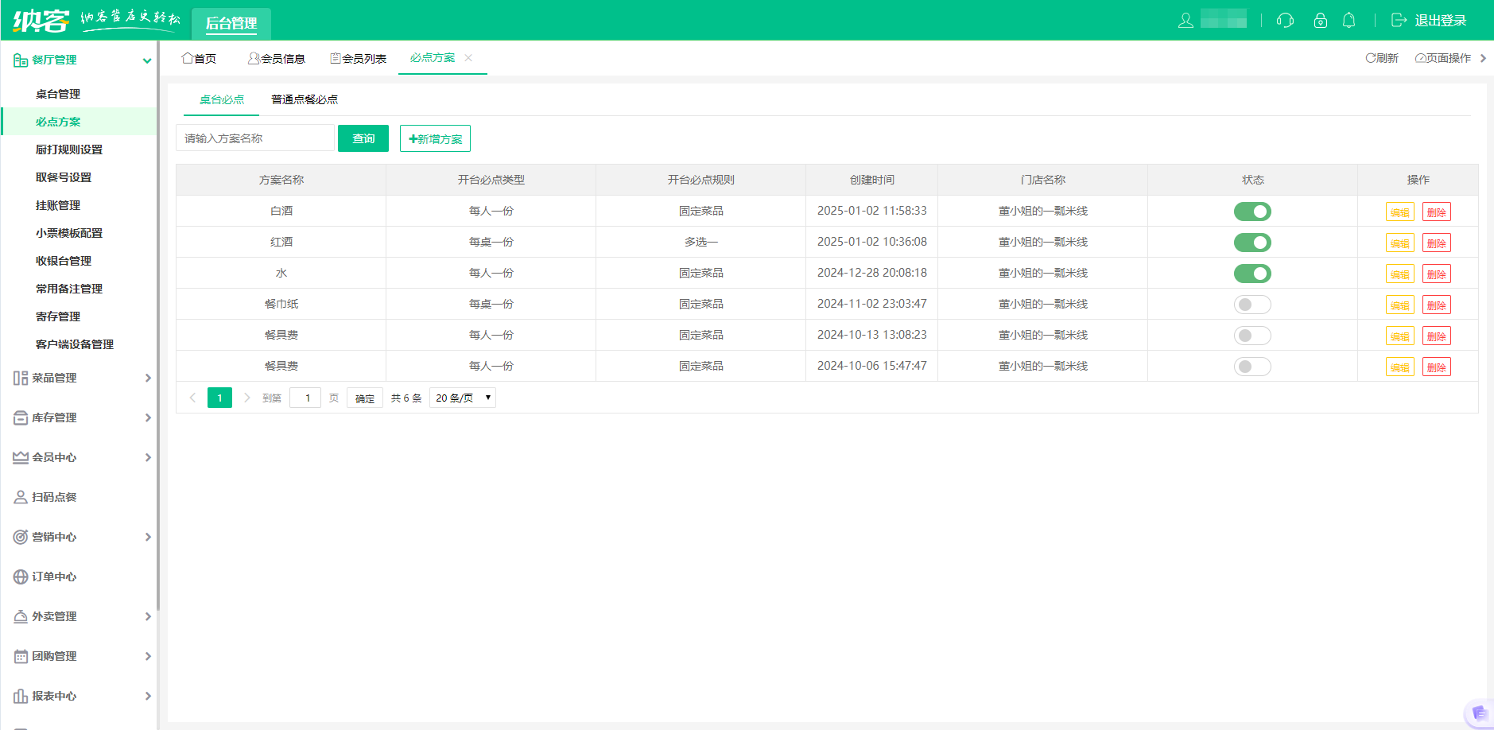
Task: Expand the 库存管理 menu
Action: point(80,417)
